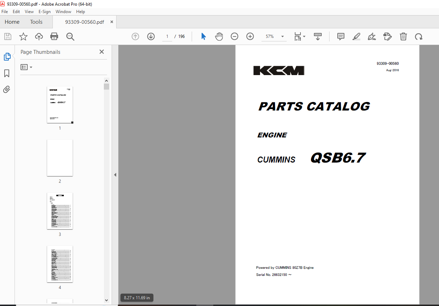
Task: Click the page size 8.27 x 11.69 in
Action: tap(137, 298)
